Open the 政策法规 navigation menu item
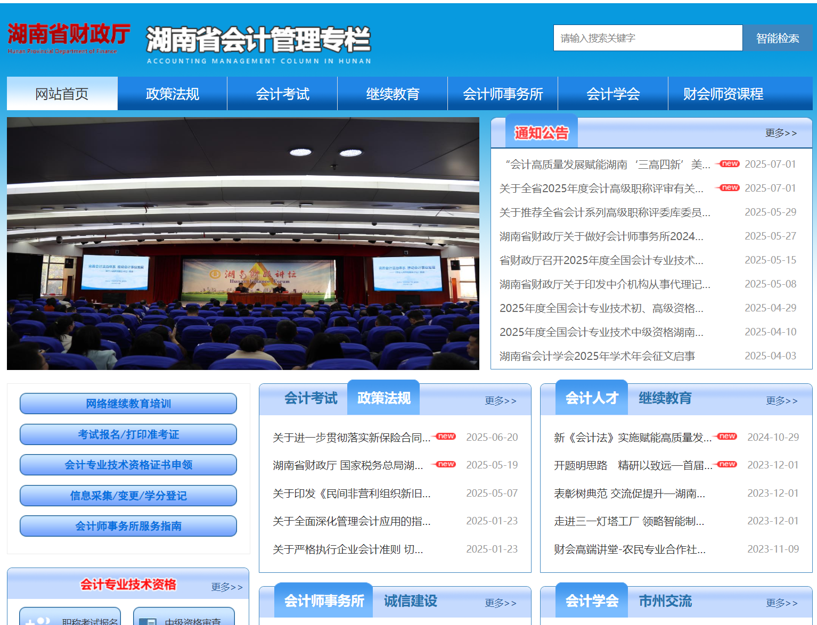 pyautogui.click(x=172, y=94)
